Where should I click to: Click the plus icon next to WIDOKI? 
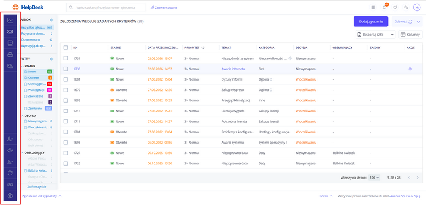pos(51,20)
